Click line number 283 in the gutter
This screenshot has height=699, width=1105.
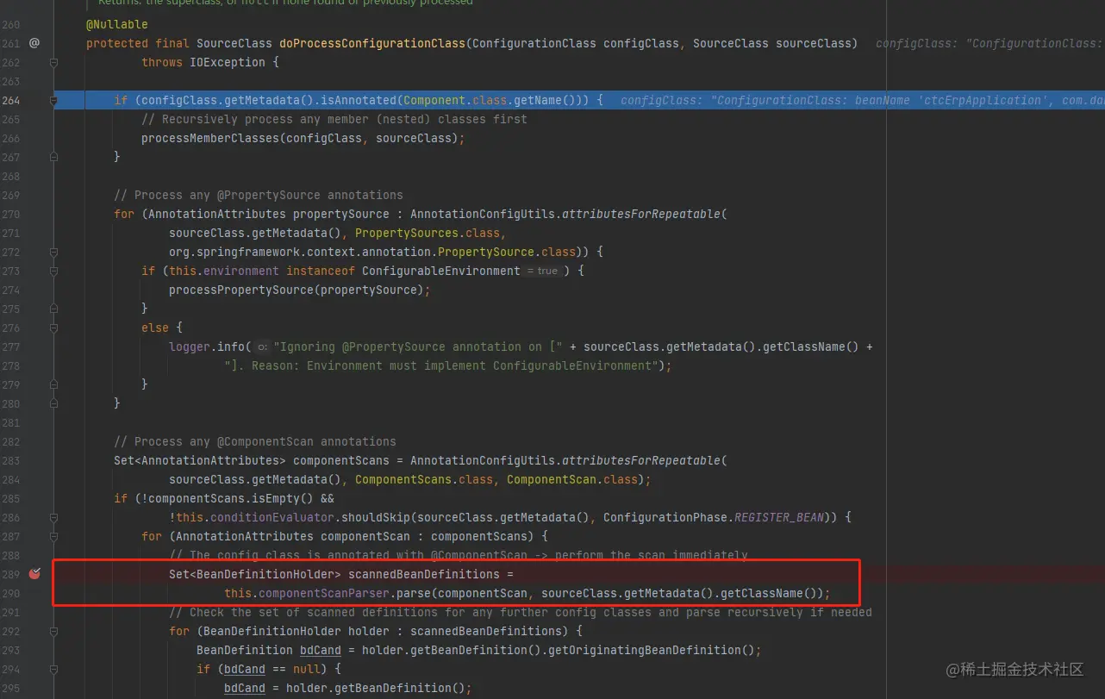10,460
